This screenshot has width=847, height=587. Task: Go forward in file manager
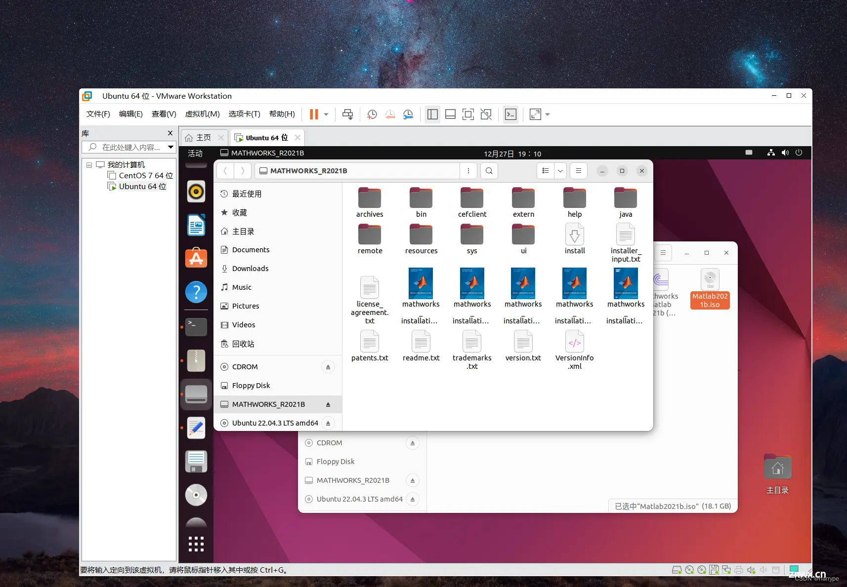(243, 171)
